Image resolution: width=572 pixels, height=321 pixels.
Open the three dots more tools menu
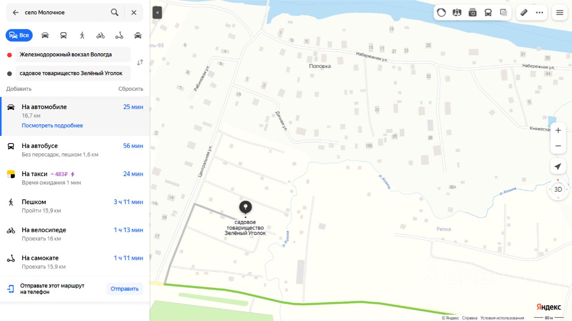(539, 13)
